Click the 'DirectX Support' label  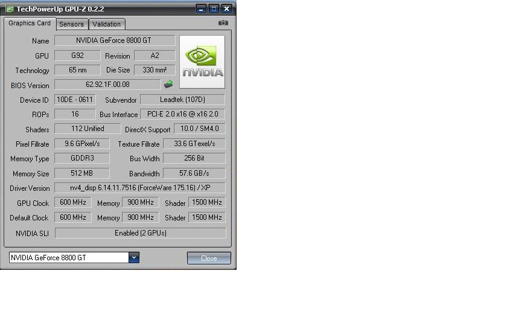click(147, 130)
